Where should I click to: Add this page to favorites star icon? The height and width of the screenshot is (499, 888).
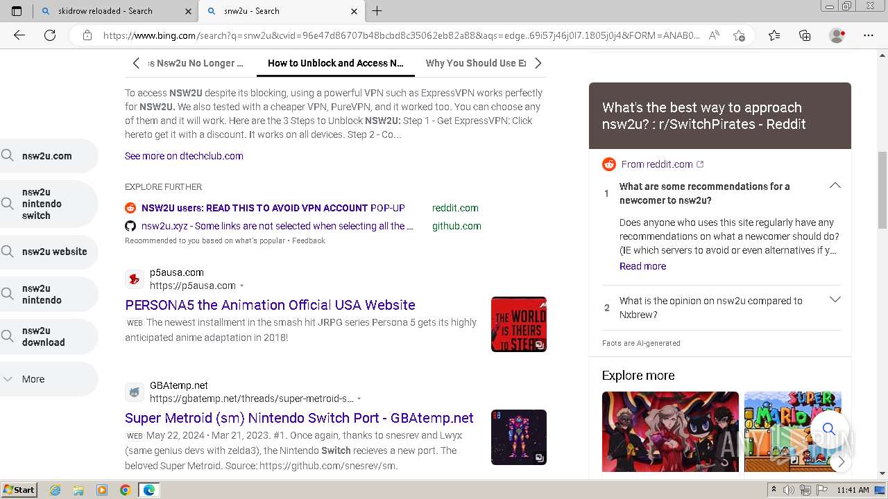pos(739,35)
